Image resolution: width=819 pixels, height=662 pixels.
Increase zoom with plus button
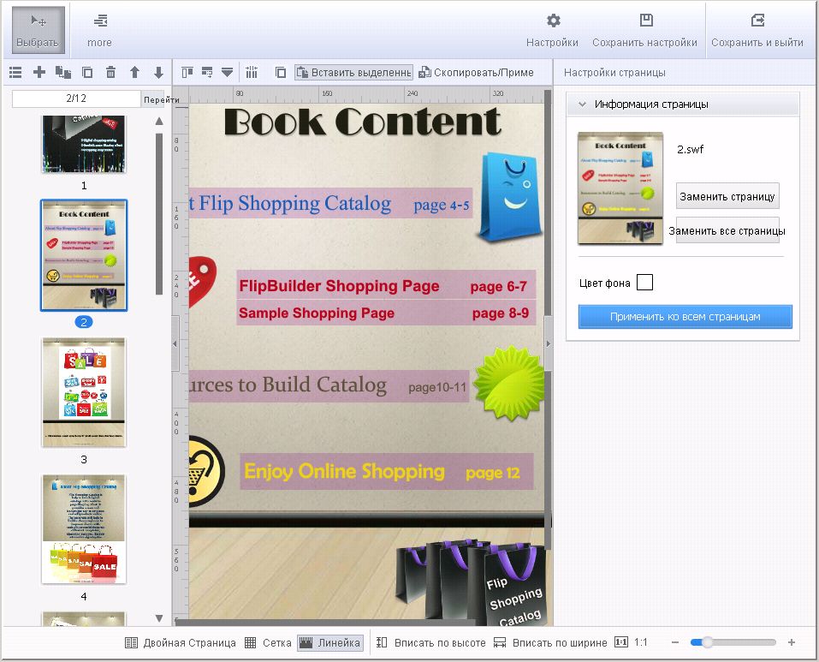(x=792, y=642)
